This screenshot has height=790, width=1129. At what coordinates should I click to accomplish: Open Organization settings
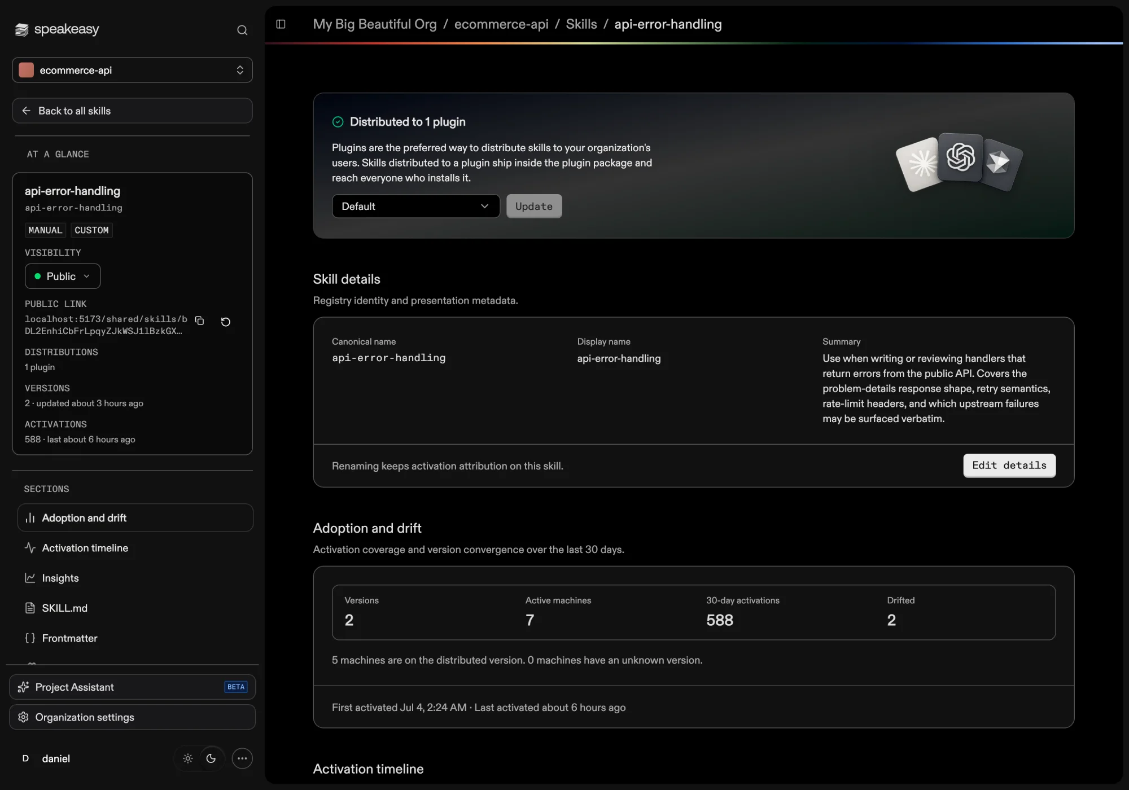[132, 717]
